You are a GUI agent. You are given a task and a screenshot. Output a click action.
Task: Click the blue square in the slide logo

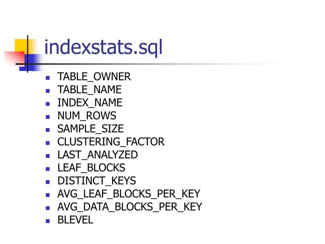[x=31, y=63]
